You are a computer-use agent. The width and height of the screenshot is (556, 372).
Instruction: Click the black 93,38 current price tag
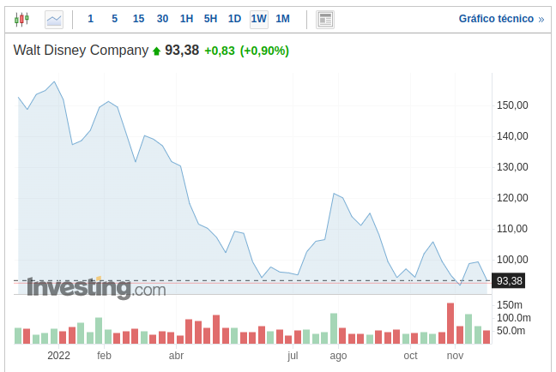click(x=509, y=281)
